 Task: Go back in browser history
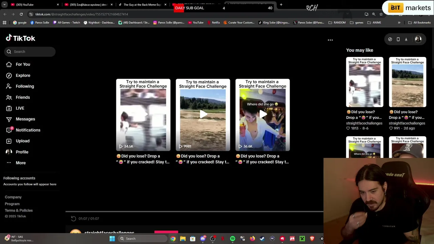[x=5, y=14]
